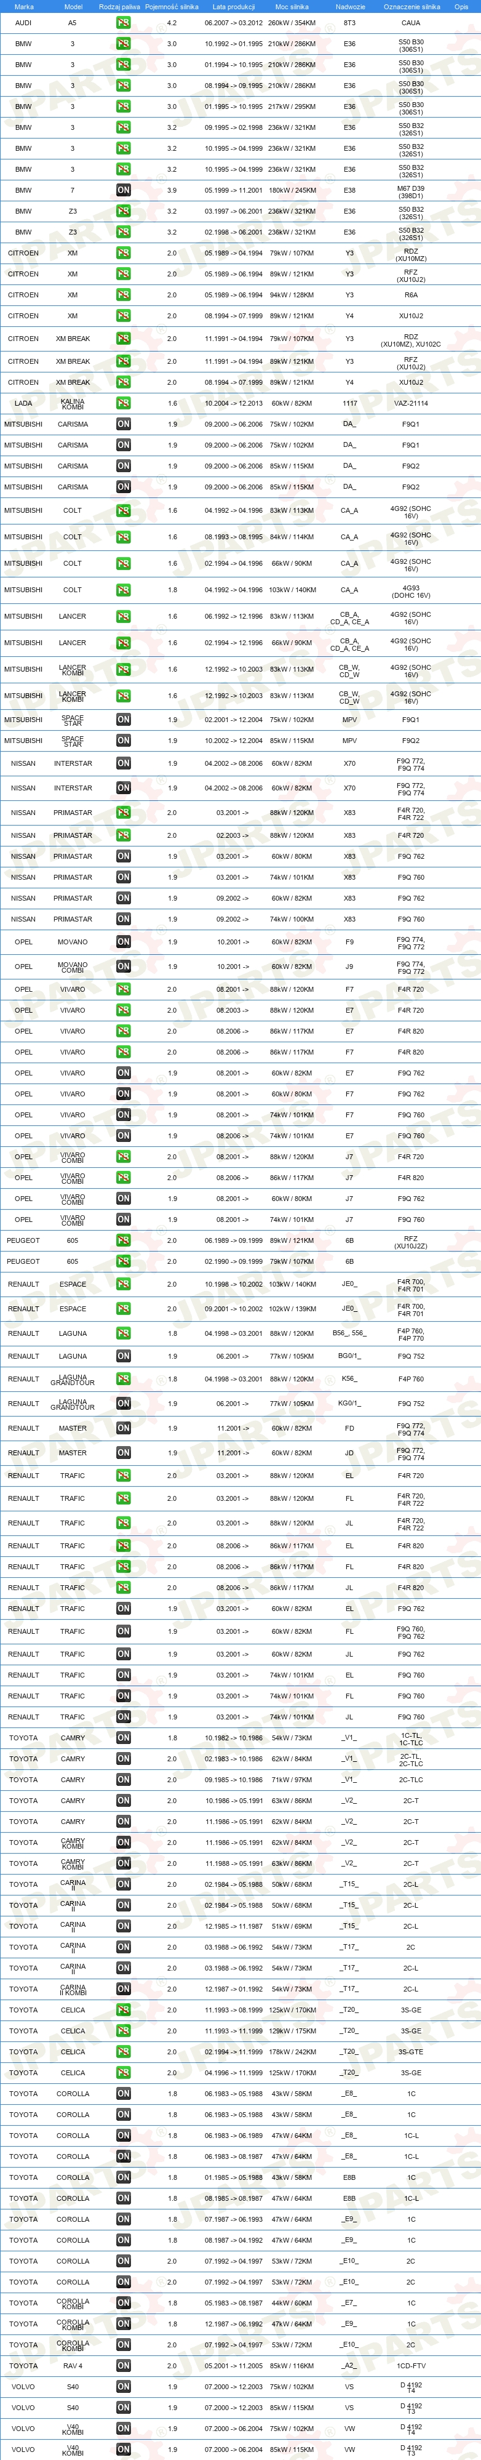Click the 'Nadwozie' column header
481x2460 pixels.
pos(350,7)
